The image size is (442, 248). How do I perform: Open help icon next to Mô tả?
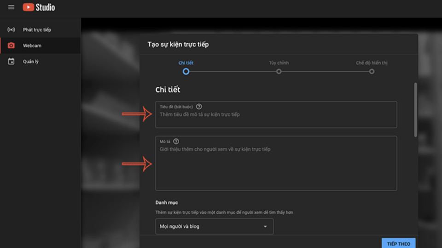point(176,141)
